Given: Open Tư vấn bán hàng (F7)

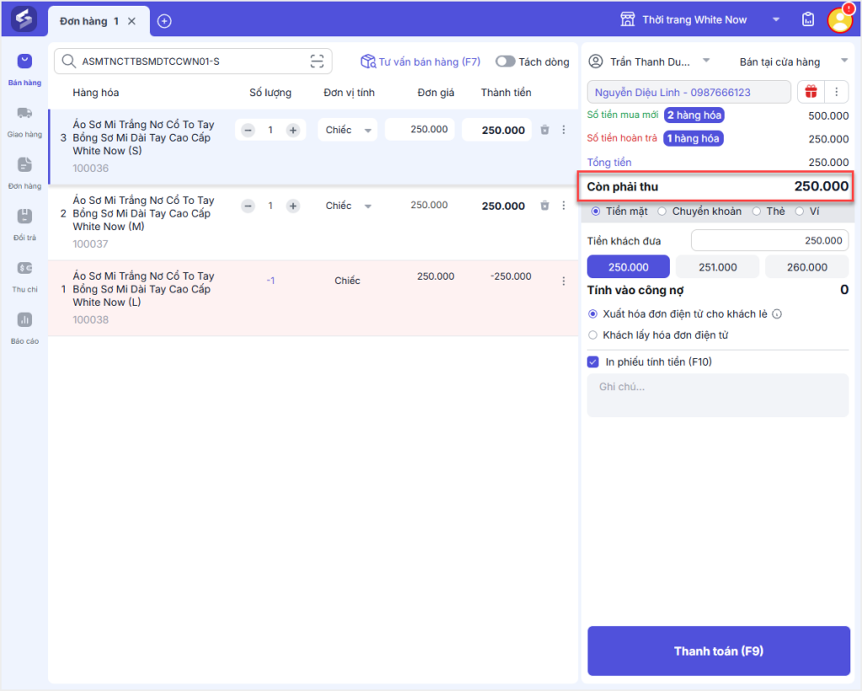Looking at the screenshot, I should pyautogui.click(x=421, y=62).
